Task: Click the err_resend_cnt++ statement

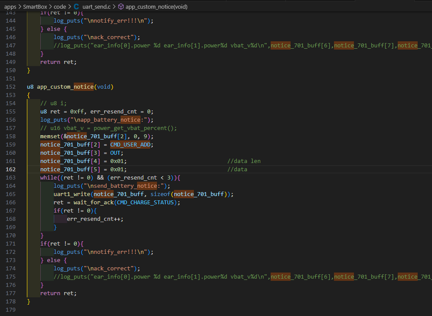Action: point(95,219)
